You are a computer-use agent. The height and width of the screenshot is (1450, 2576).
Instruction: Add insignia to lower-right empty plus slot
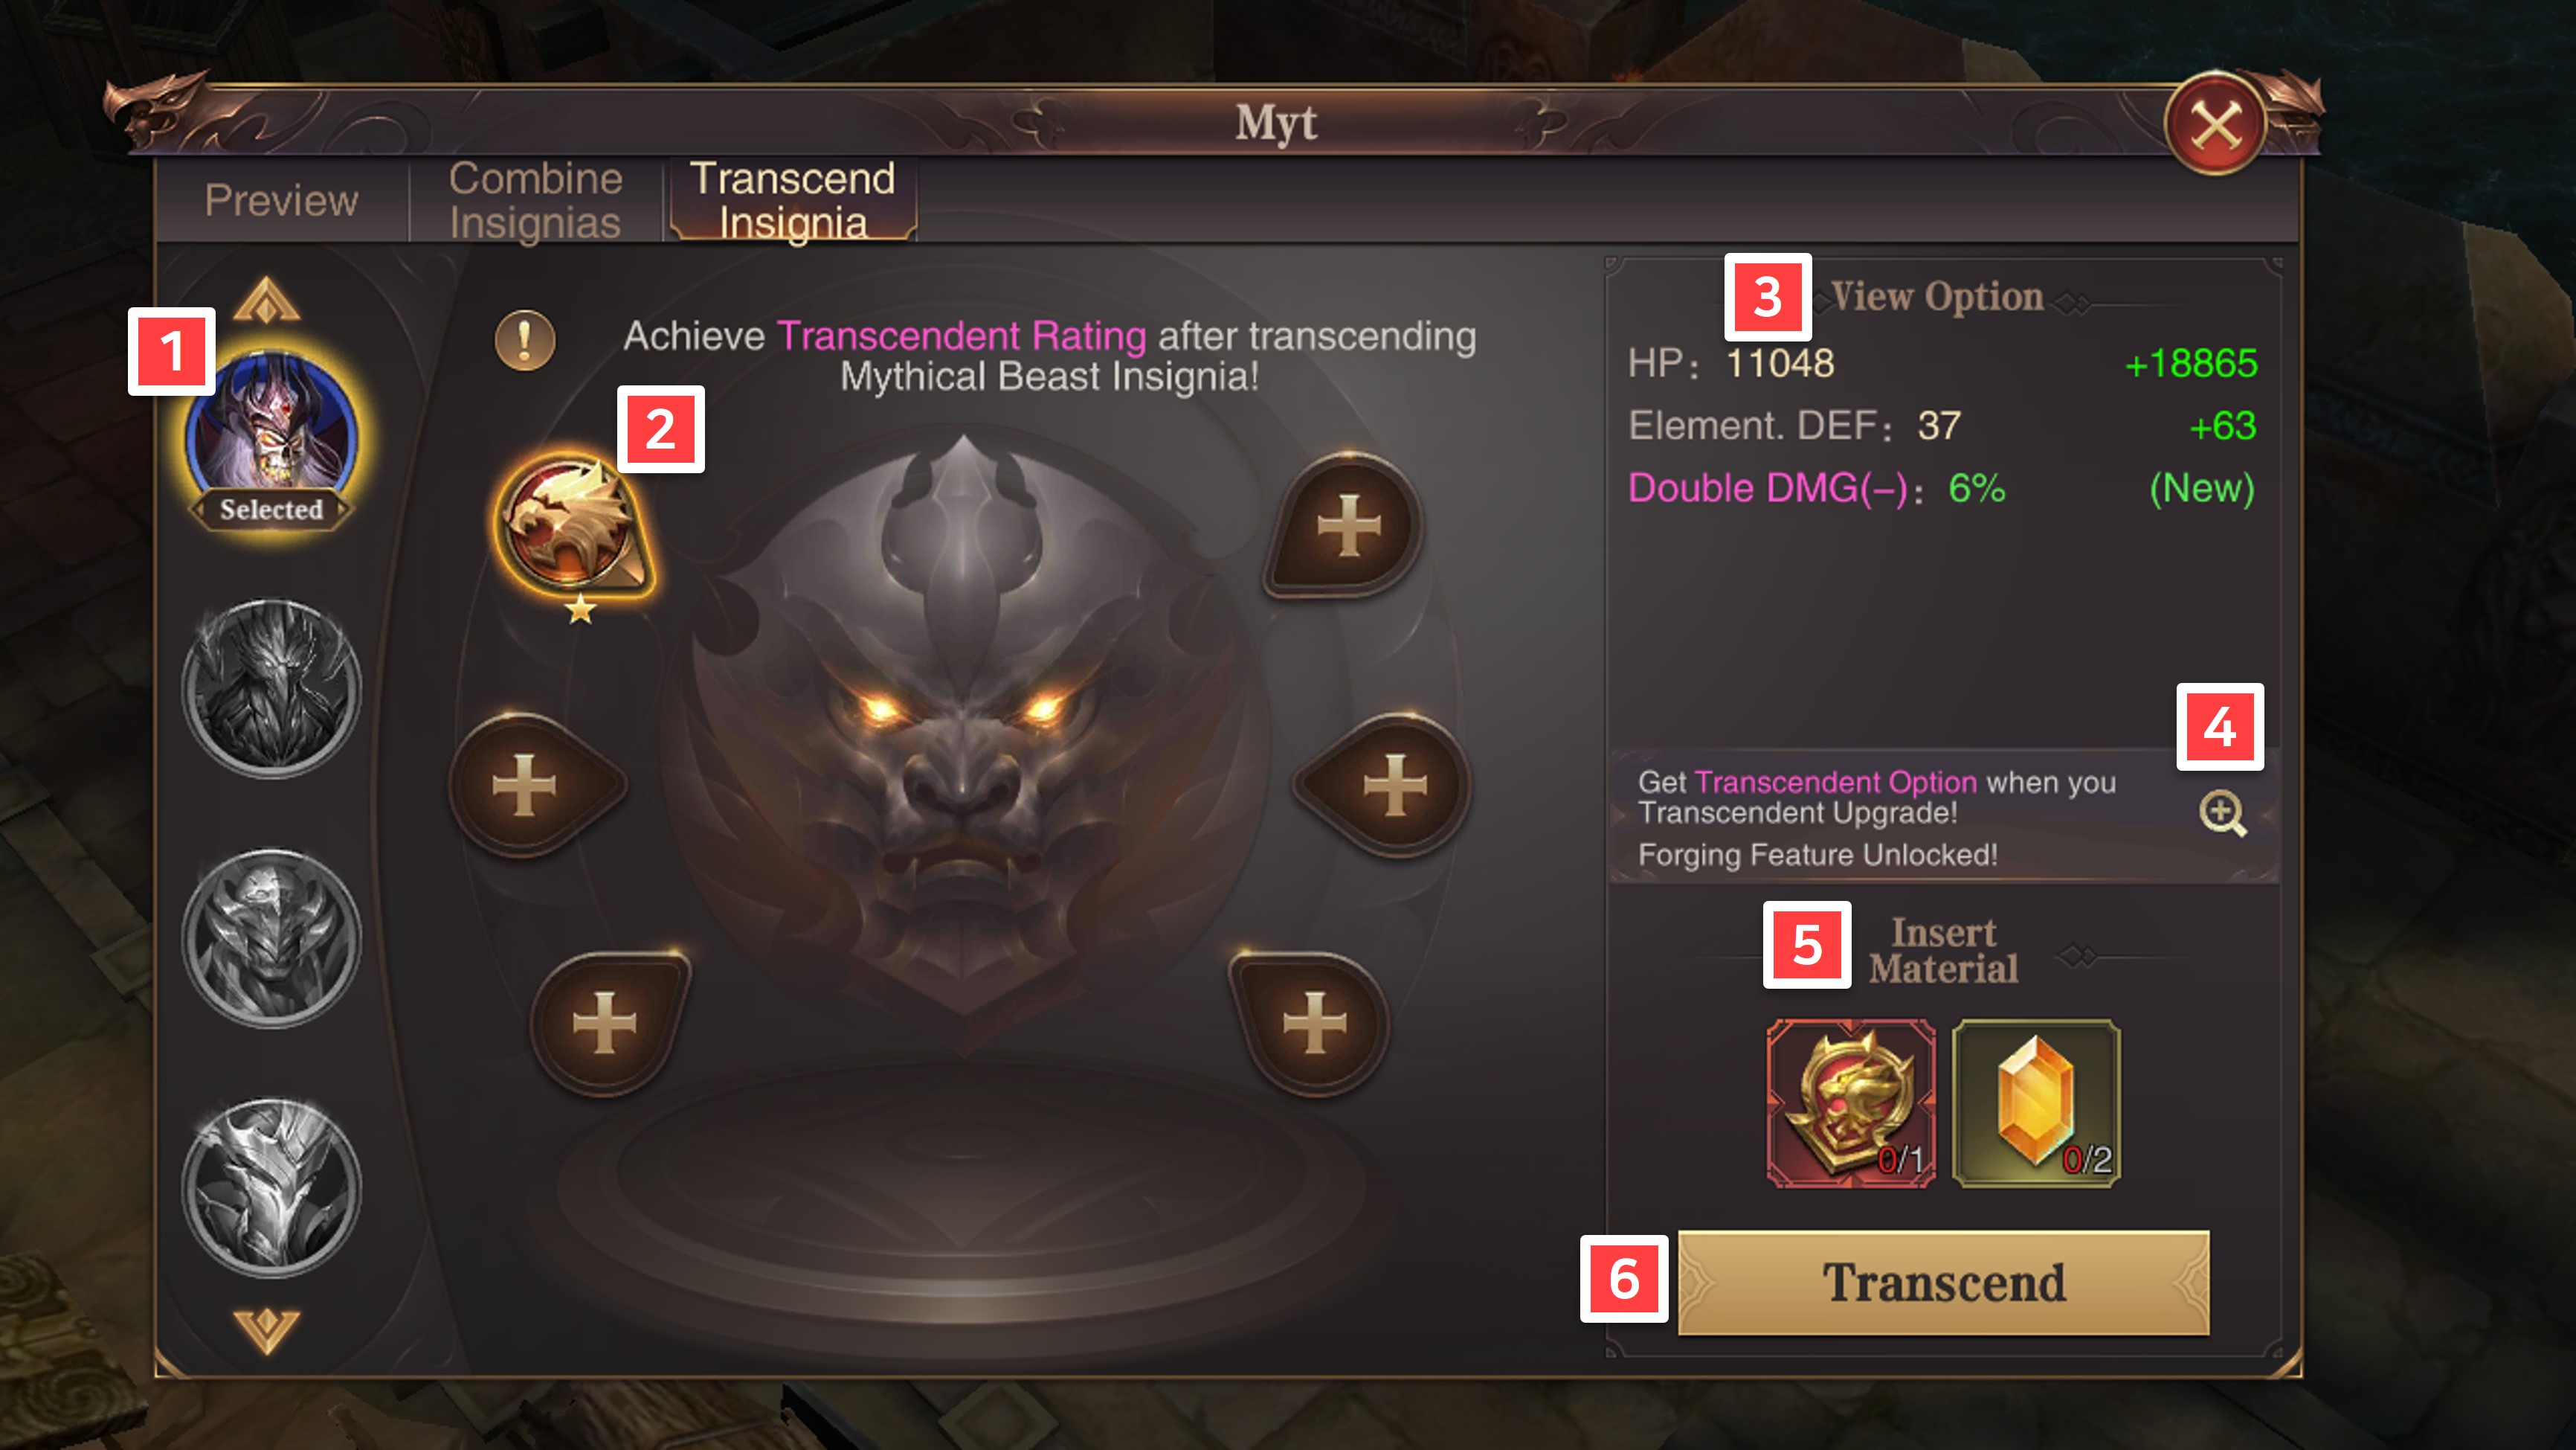pos(1310,1023)
